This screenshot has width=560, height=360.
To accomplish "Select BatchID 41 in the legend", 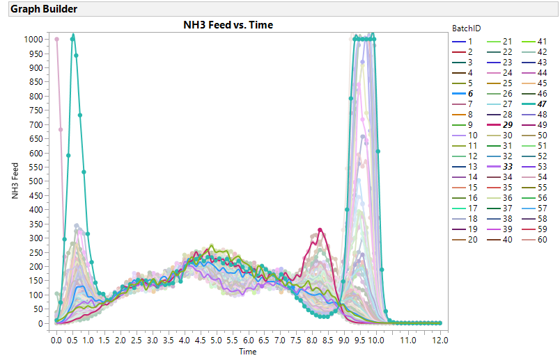I will pyautogui.click(x=534, y=42).
